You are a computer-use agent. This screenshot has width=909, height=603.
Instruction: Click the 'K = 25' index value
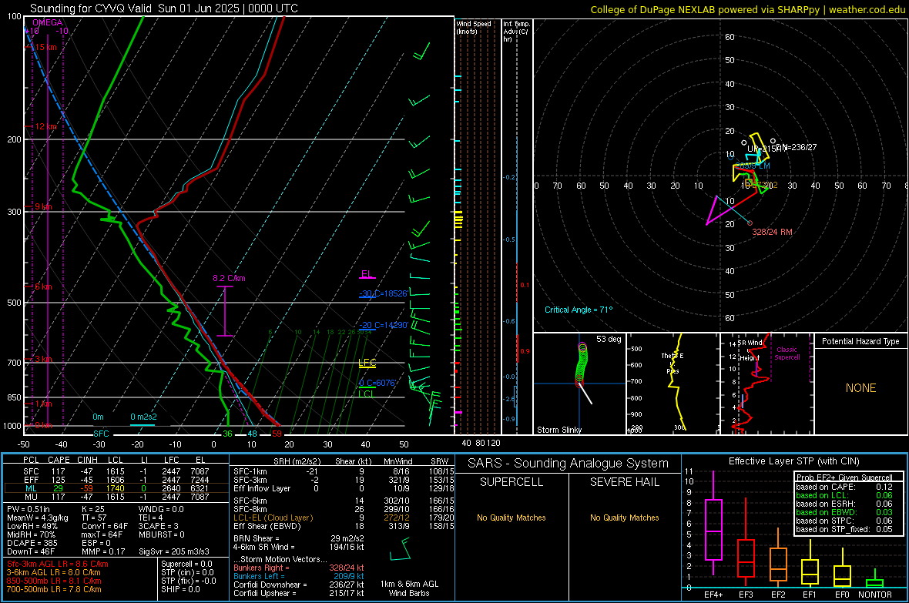pos(92,509)
